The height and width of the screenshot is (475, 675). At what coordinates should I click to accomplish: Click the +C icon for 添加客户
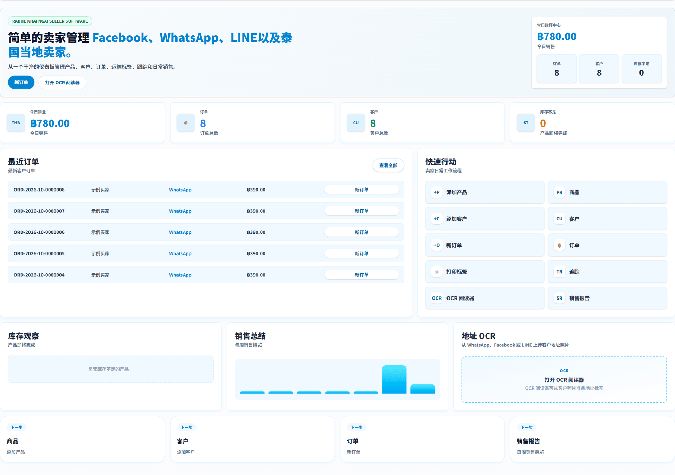point(437,219)
